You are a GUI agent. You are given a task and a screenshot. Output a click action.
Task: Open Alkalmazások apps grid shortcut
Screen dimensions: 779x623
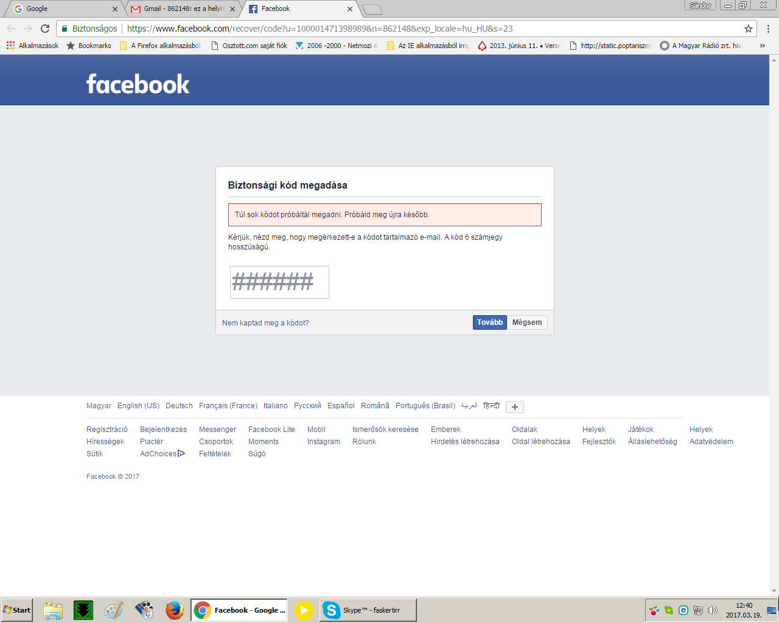pos(33,46)
